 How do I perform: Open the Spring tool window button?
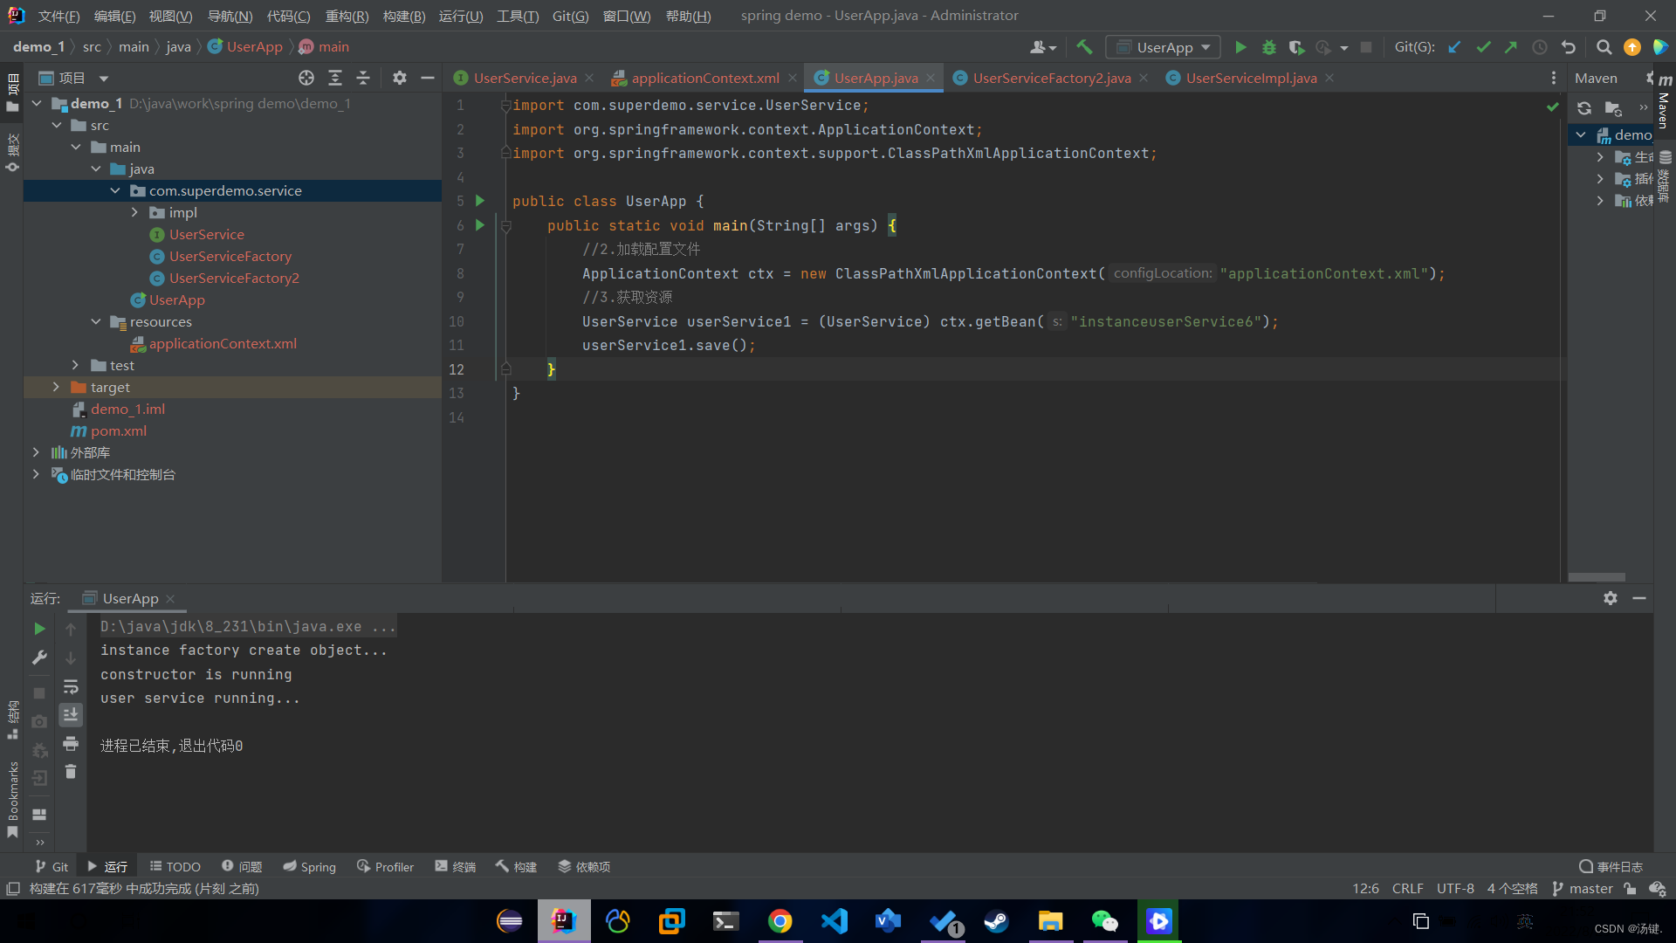coord(310,866)
